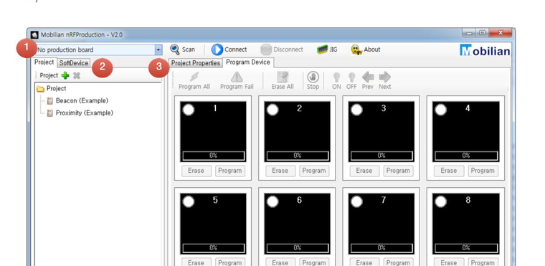Viewport: 545px width, 266px height.
Task: Click device 7 progress bar
Action: (x=381, y=248)
